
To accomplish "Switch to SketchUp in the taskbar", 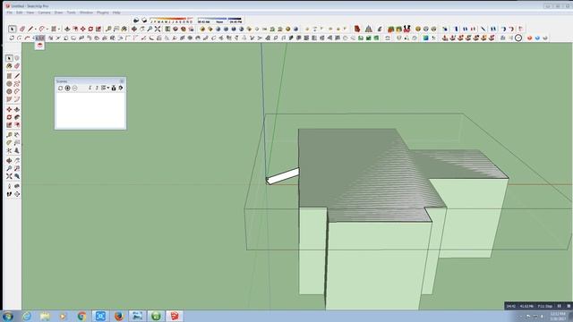I will (175, 316).
